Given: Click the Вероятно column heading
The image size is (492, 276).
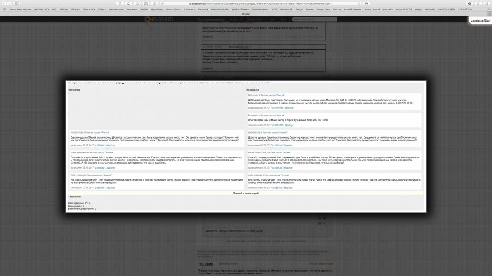Looking at the screenshot, I should coord(74,89).
